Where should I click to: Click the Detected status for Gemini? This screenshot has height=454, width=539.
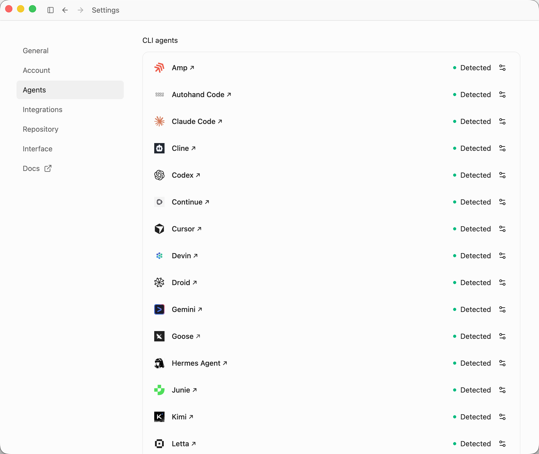pyautogui.click(x=472, y=309)
